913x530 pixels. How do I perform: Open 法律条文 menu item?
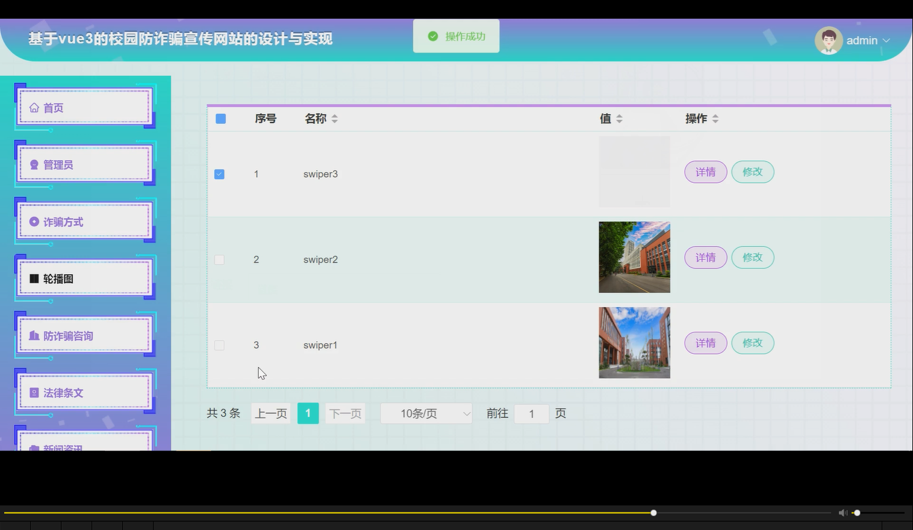tap(85, 393)
